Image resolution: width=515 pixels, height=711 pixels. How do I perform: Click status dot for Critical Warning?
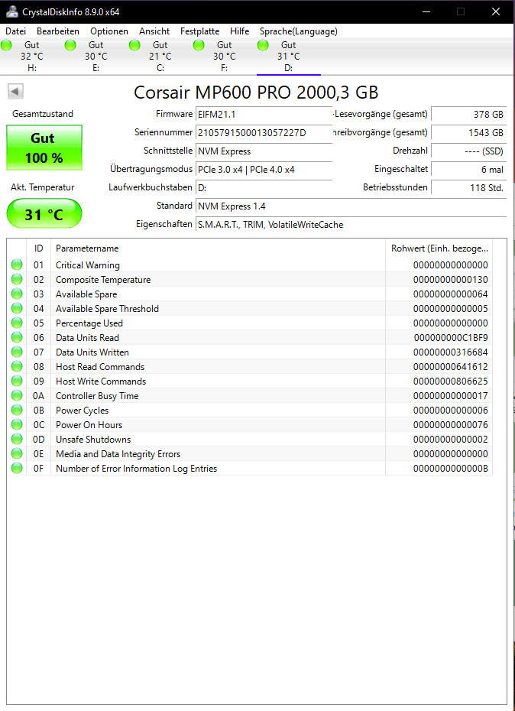click(17, 265)
